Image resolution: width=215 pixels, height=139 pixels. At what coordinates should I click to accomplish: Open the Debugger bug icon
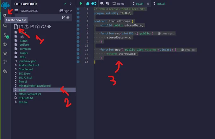5,54
